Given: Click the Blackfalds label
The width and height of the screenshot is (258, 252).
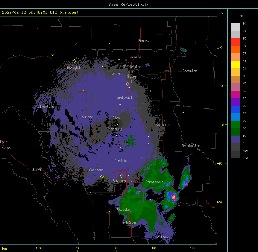Looking at the screenshot, I should point(132,67).
